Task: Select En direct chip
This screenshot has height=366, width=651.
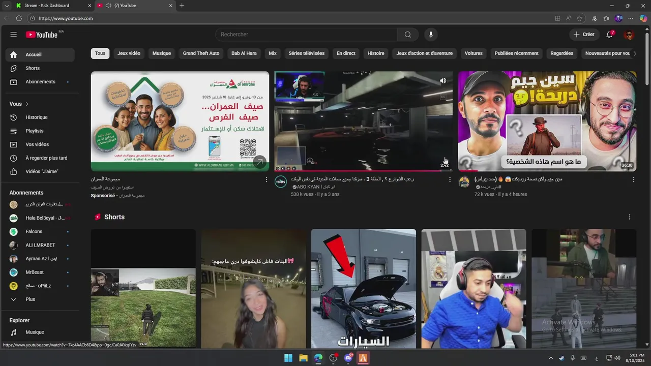Action: (x=346, y=53)
